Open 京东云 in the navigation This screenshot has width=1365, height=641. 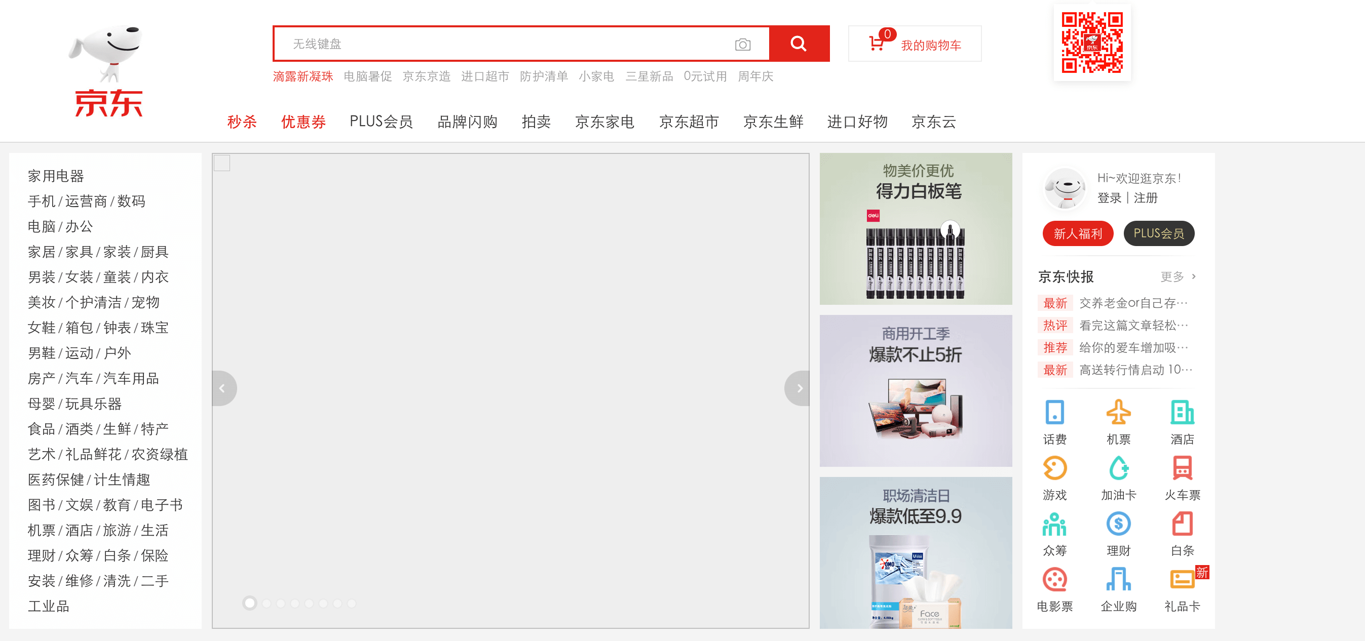934,122
